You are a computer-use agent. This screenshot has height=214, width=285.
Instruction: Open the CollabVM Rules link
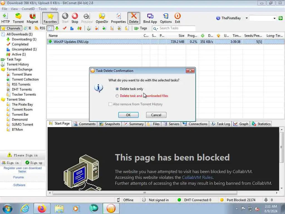click(197, 177)
